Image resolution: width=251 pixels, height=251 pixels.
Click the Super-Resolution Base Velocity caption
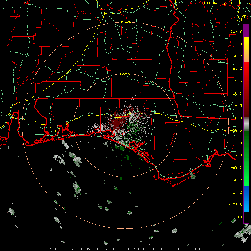click(x=127, y=249)
